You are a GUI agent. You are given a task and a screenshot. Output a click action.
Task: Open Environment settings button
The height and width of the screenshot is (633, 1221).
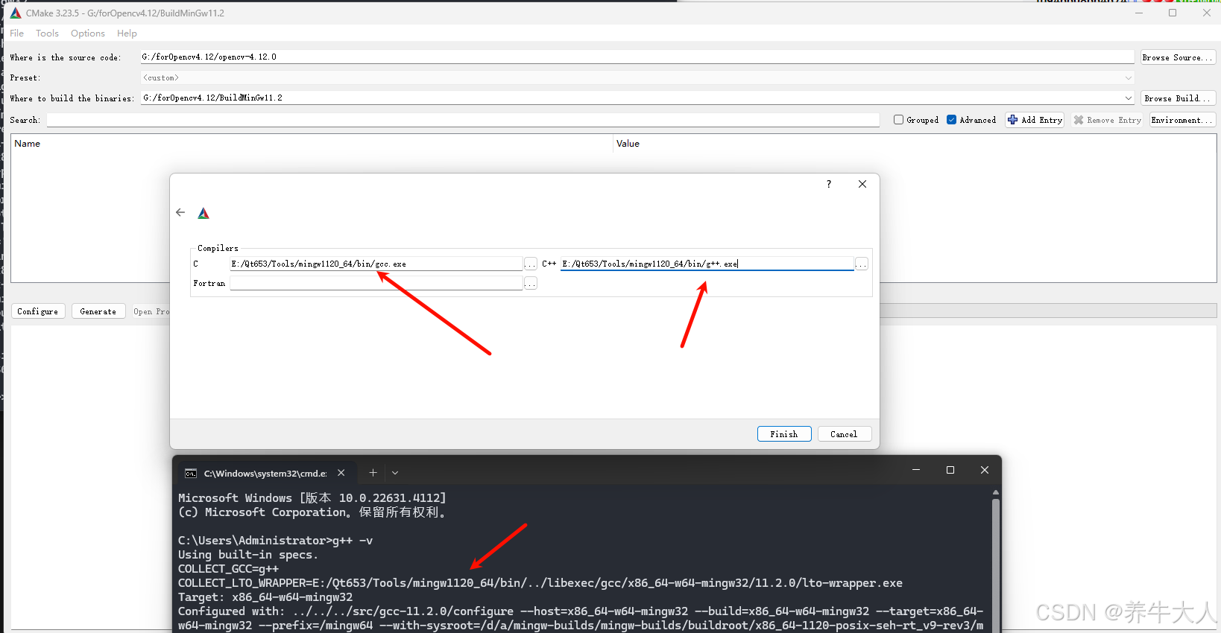click(1182, 120)
